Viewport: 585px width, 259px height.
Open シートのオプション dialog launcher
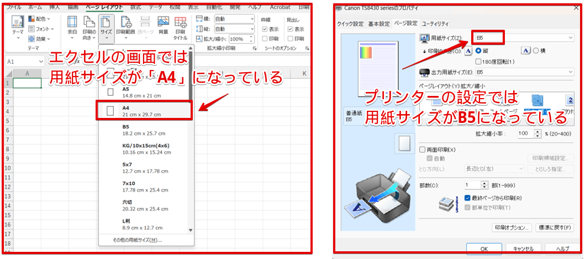click(x=308, y=48)
